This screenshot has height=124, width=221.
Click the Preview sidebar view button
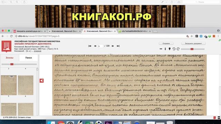point(3,2)
